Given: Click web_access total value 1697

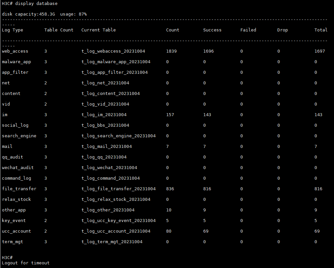Looking at the screenshot, I should [x=319, y=51].
